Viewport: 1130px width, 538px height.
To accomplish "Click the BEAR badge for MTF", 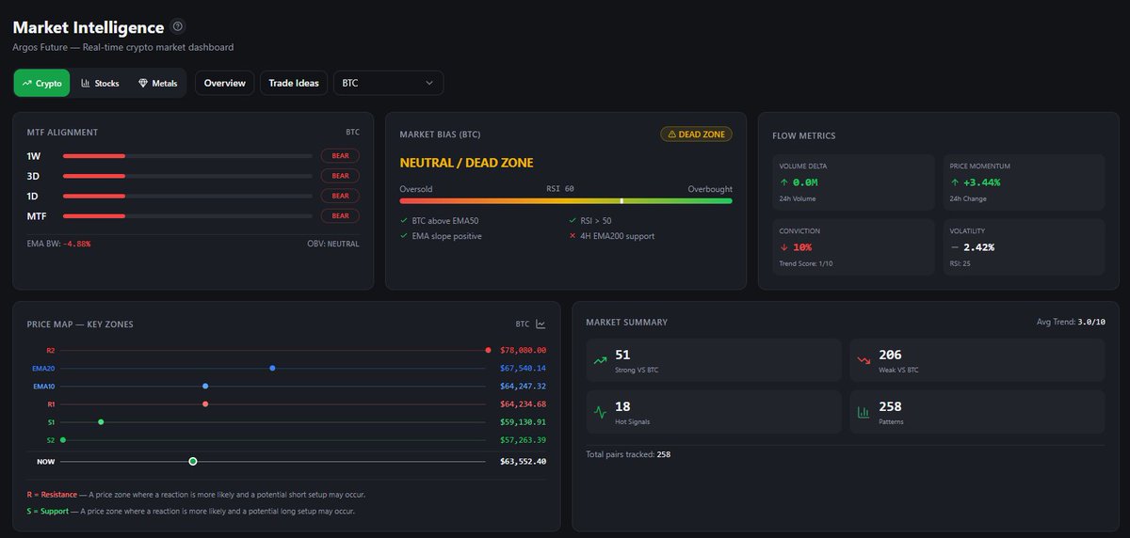I will point(340,215).
